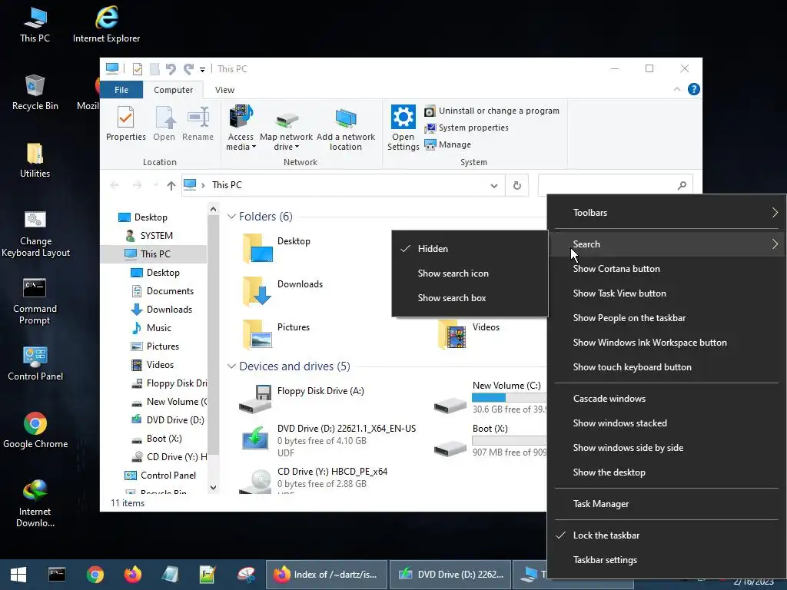Open Control Panel desktop shortcut

pos(35,363)
